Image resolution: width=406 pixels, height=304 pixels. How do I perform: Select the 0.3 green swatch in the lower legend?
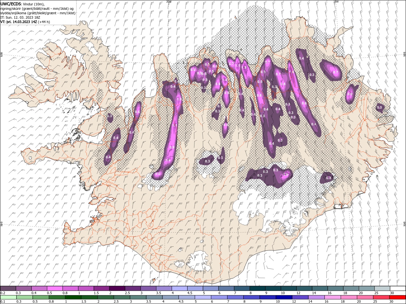tap(25, 297)
